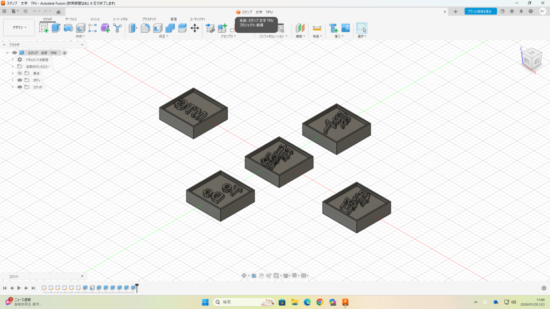Click the Home icon in quick access bar
The width and height of the screenshot is (550, 309).
coord(59,11)
